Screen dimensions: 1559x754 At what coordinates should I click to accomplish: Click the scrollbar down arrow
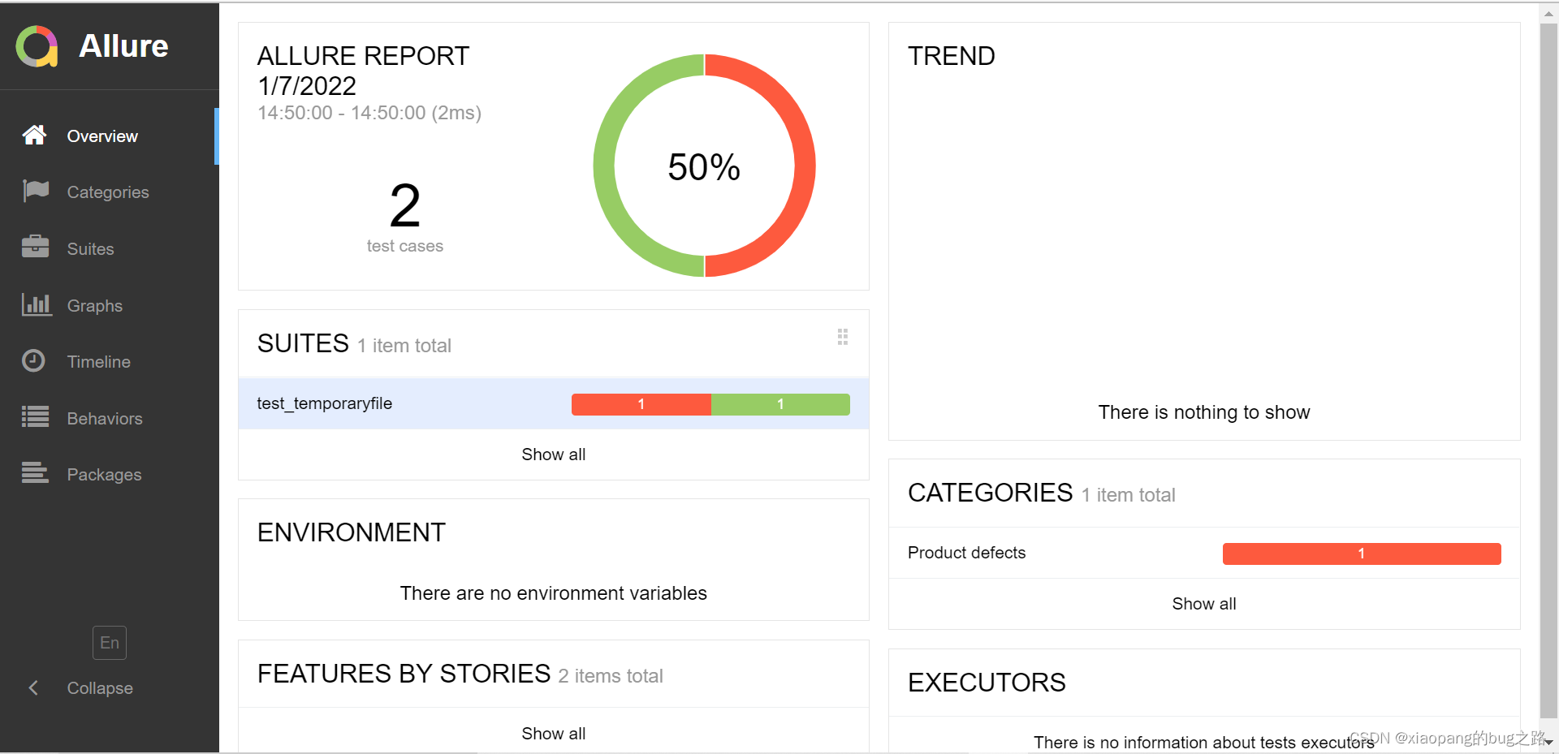pos(1549,742)
